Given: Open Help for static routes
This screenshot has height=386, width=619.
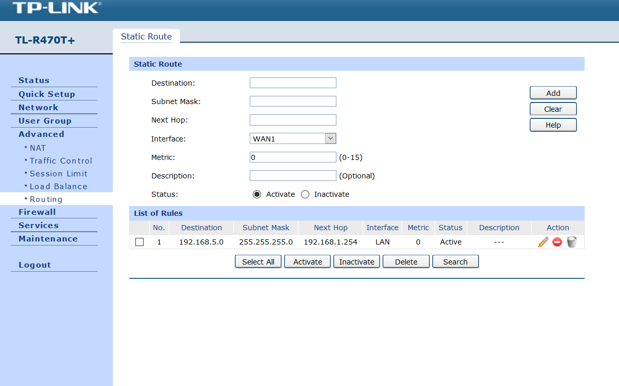Looking at the screenshot, I should pos(553,125).
